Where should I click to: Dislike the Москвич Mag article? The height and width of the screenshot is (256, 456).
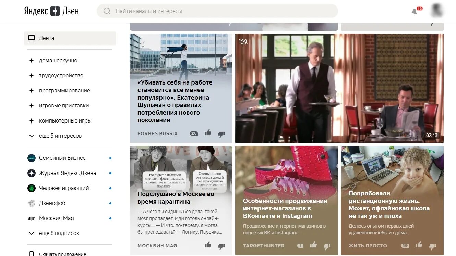click(x=221, y=246)
